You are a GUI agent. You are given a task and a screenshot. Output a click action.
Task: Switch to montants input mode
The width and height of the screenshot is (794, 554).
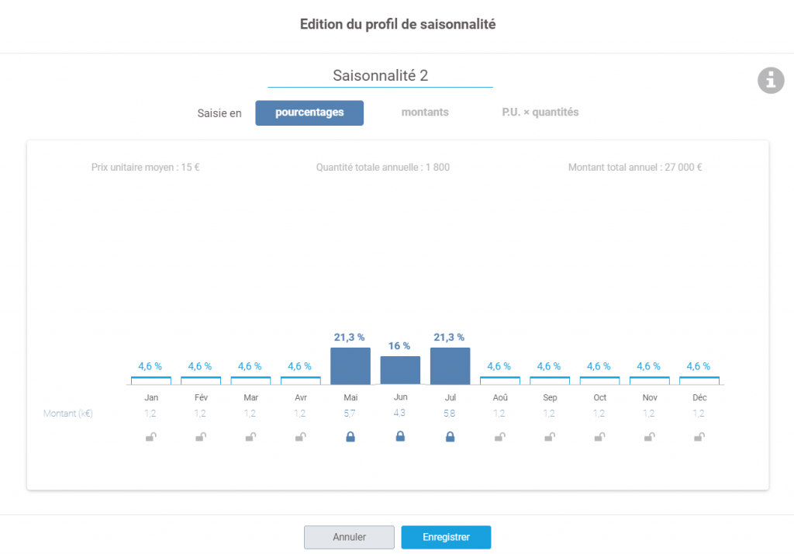425,112
